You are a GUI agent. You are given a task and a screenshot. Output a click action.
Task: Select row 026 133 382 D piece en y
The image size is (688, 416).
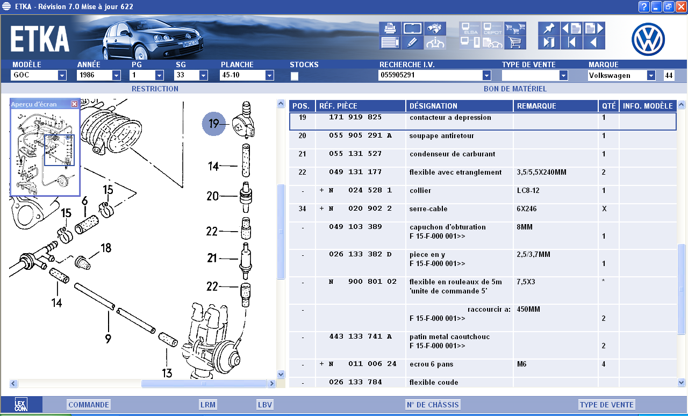[483, 263]
